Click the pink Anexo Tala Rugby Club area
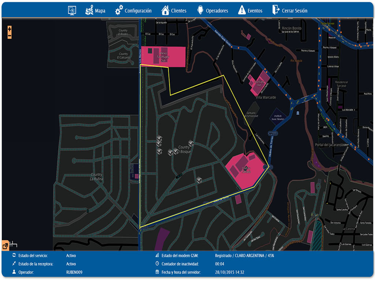 pyautogui.click(x=163, y=57)
